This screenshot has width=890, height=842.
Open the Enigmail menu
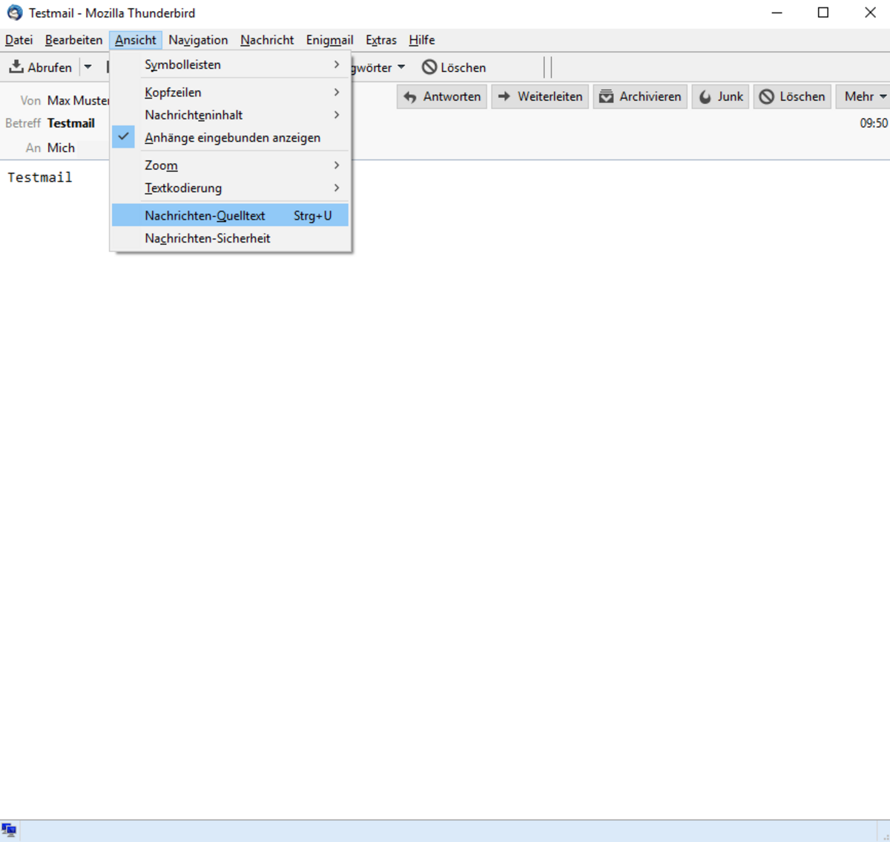(x=329, y=40)
